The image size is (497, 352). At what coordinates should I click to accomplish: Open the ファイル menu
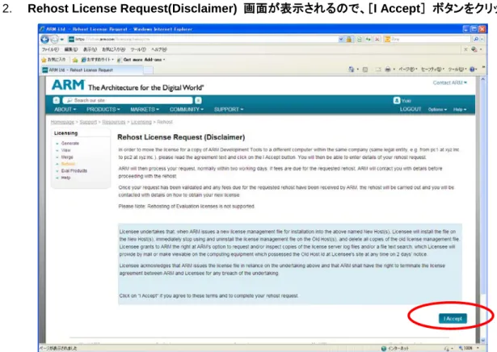tap(50, 49)
